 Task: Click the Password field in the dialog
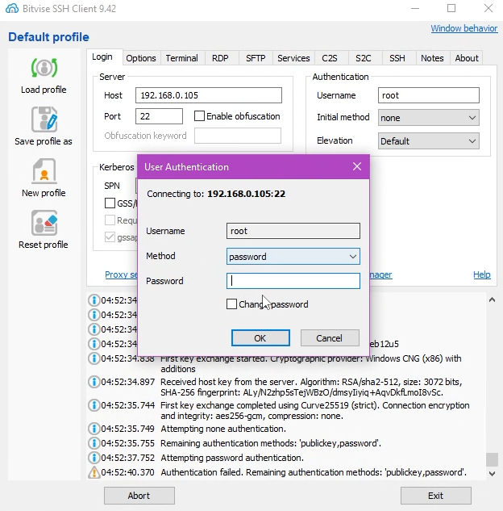pyautogui.click(x=293, y=281)
